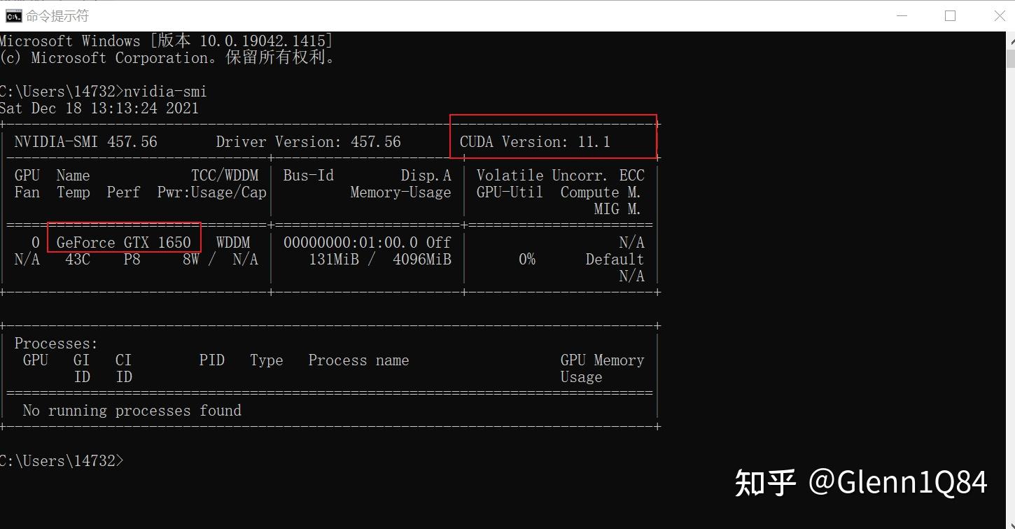1015x529 pixels.
Task: Click the Memory-Usage column header text
Action: pyautogui.click(x=400, y=192)
